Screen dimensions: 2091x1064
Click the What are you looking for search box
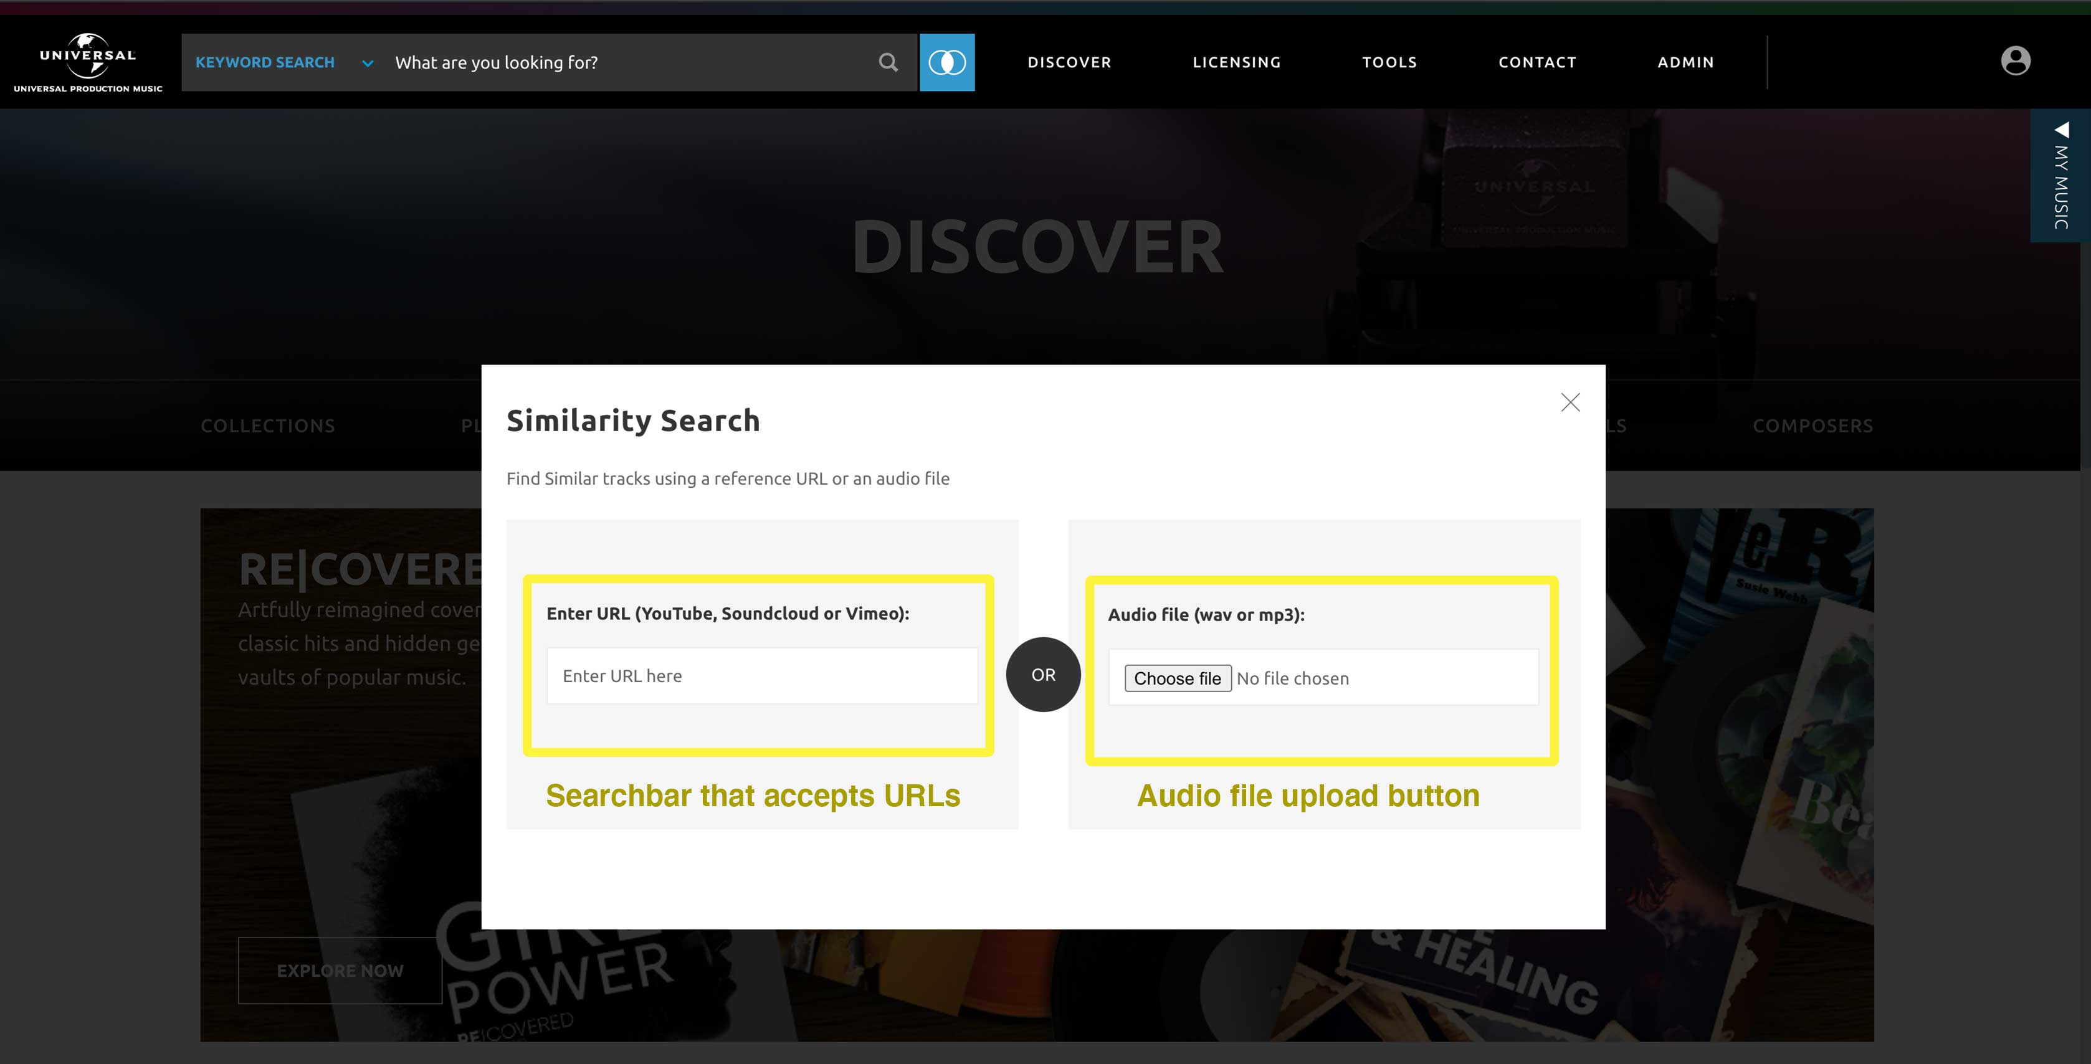coord(629,62)
